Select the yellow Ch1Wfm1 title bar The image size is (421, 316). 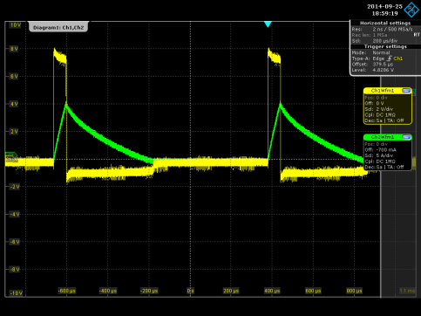383,91
